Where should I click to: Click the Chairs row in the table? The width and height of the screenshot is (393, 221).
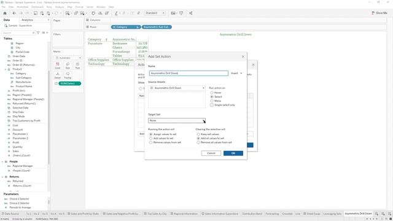tap(117, 48)
